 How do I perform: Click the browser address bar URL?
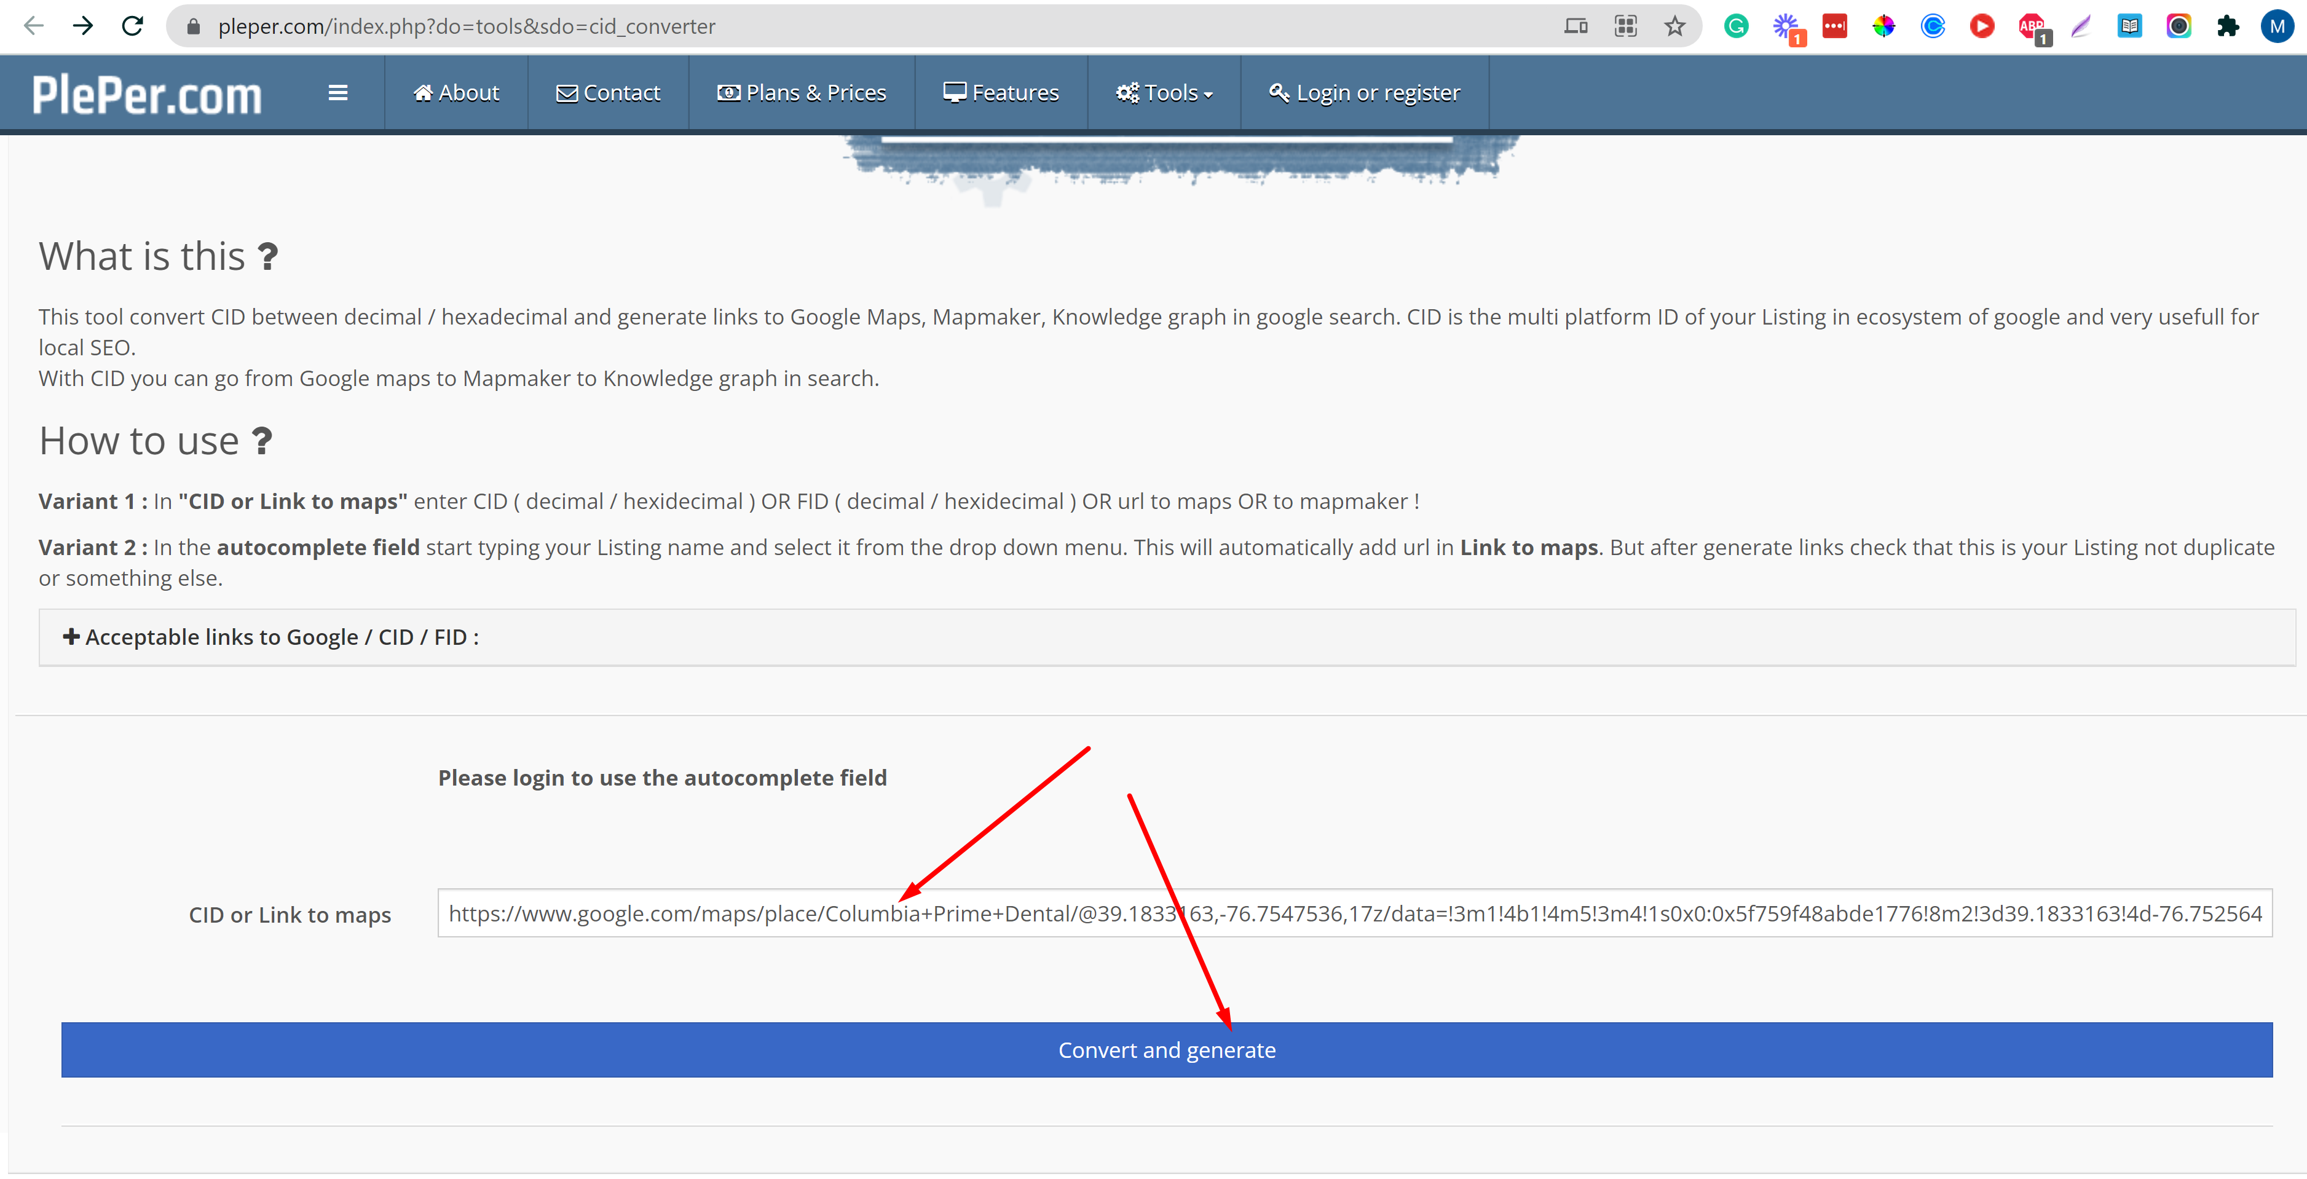point(467,26)
